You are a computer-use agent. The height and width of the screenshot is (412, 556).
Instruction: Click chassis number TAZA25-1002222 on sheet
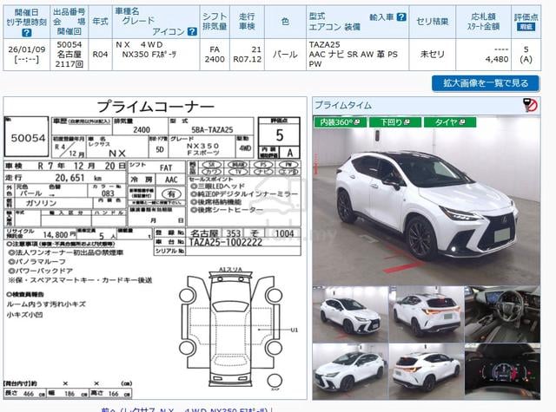226,243
